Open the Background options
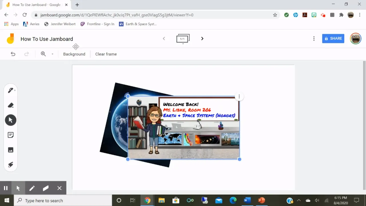 [x=74, y=54]
